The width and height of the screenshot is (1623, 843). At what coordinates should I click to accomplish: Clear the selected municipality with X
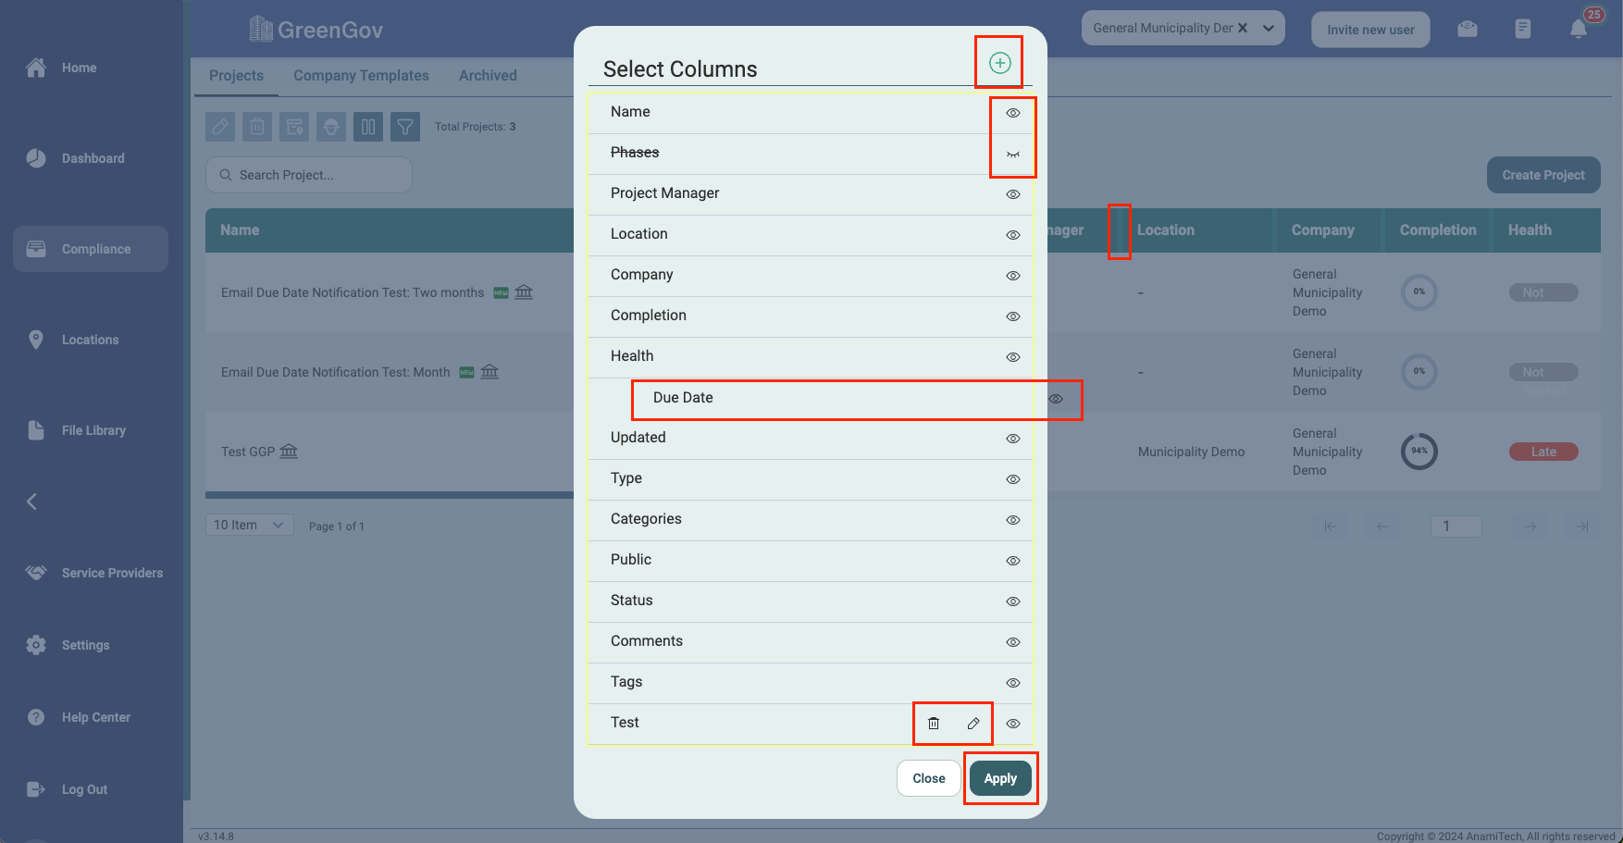pos(1243,28)
